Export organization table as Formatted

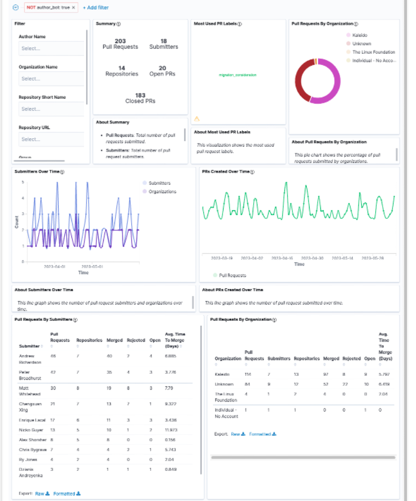click(x=263, y=434)
